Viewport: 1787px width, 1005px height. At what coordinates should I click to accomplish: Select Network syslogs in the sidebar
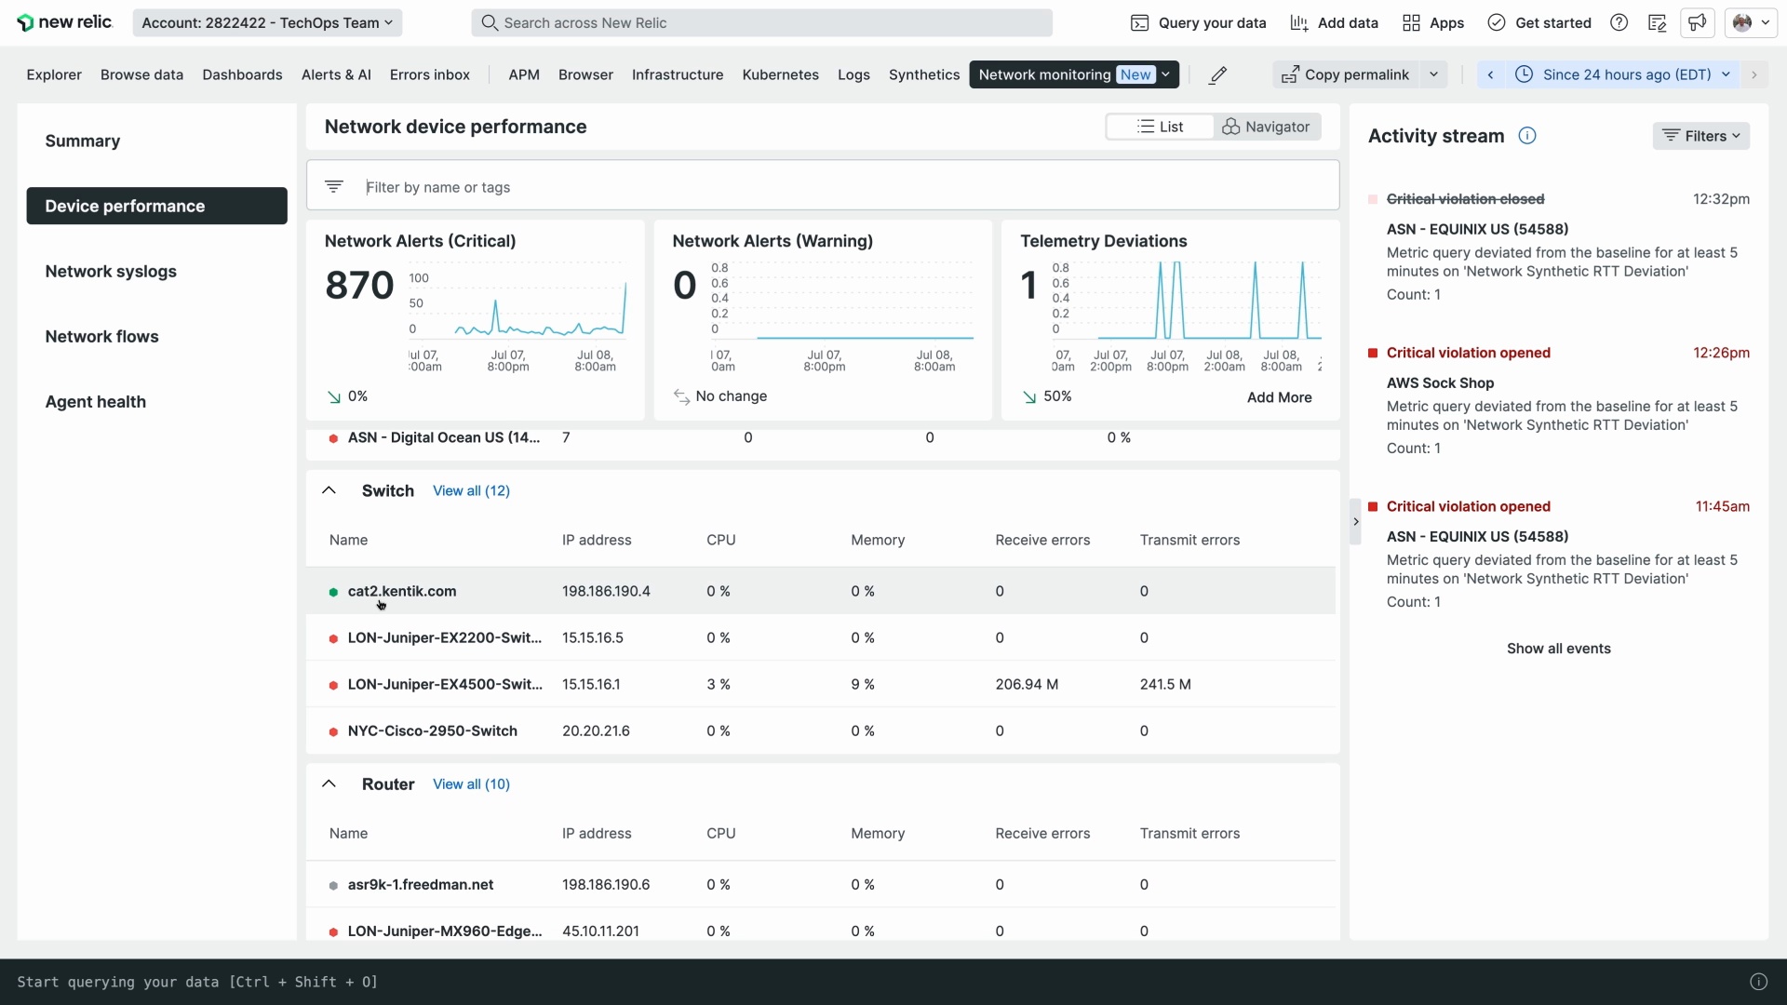click(x=156, y=271)
